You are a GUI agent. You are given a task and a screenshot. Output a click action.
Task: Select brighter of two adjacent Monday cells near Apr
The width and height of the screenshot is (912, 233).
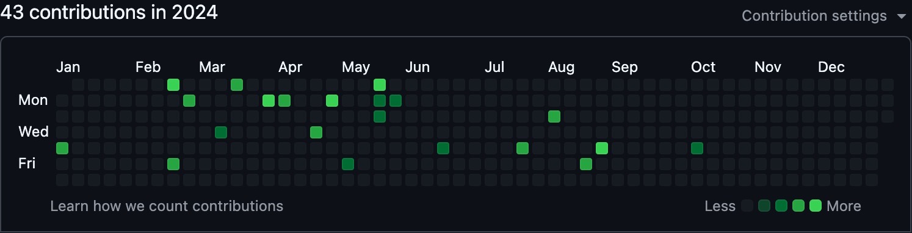[x=269, y=101]
